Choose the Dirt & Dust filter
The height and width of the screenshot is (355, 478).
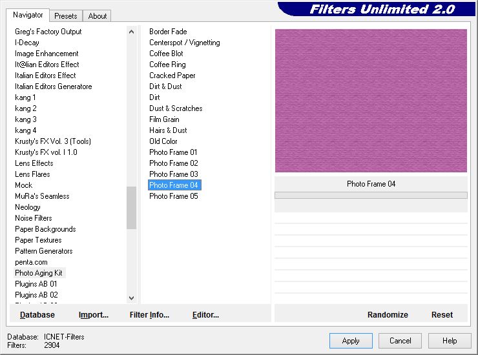click(x=165, y=86)
